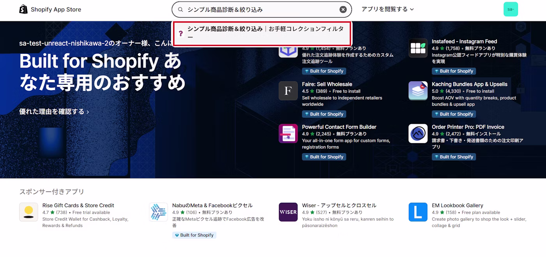Click Built for Shopify badge under Faire
The height and width of the screenshot is (257, 546).
[324, 114]
